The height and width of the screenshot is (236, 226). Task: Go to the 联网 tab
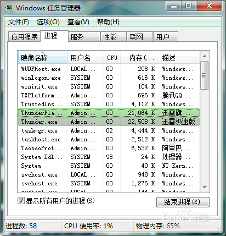pyautogui.click(x=140, y=37)
